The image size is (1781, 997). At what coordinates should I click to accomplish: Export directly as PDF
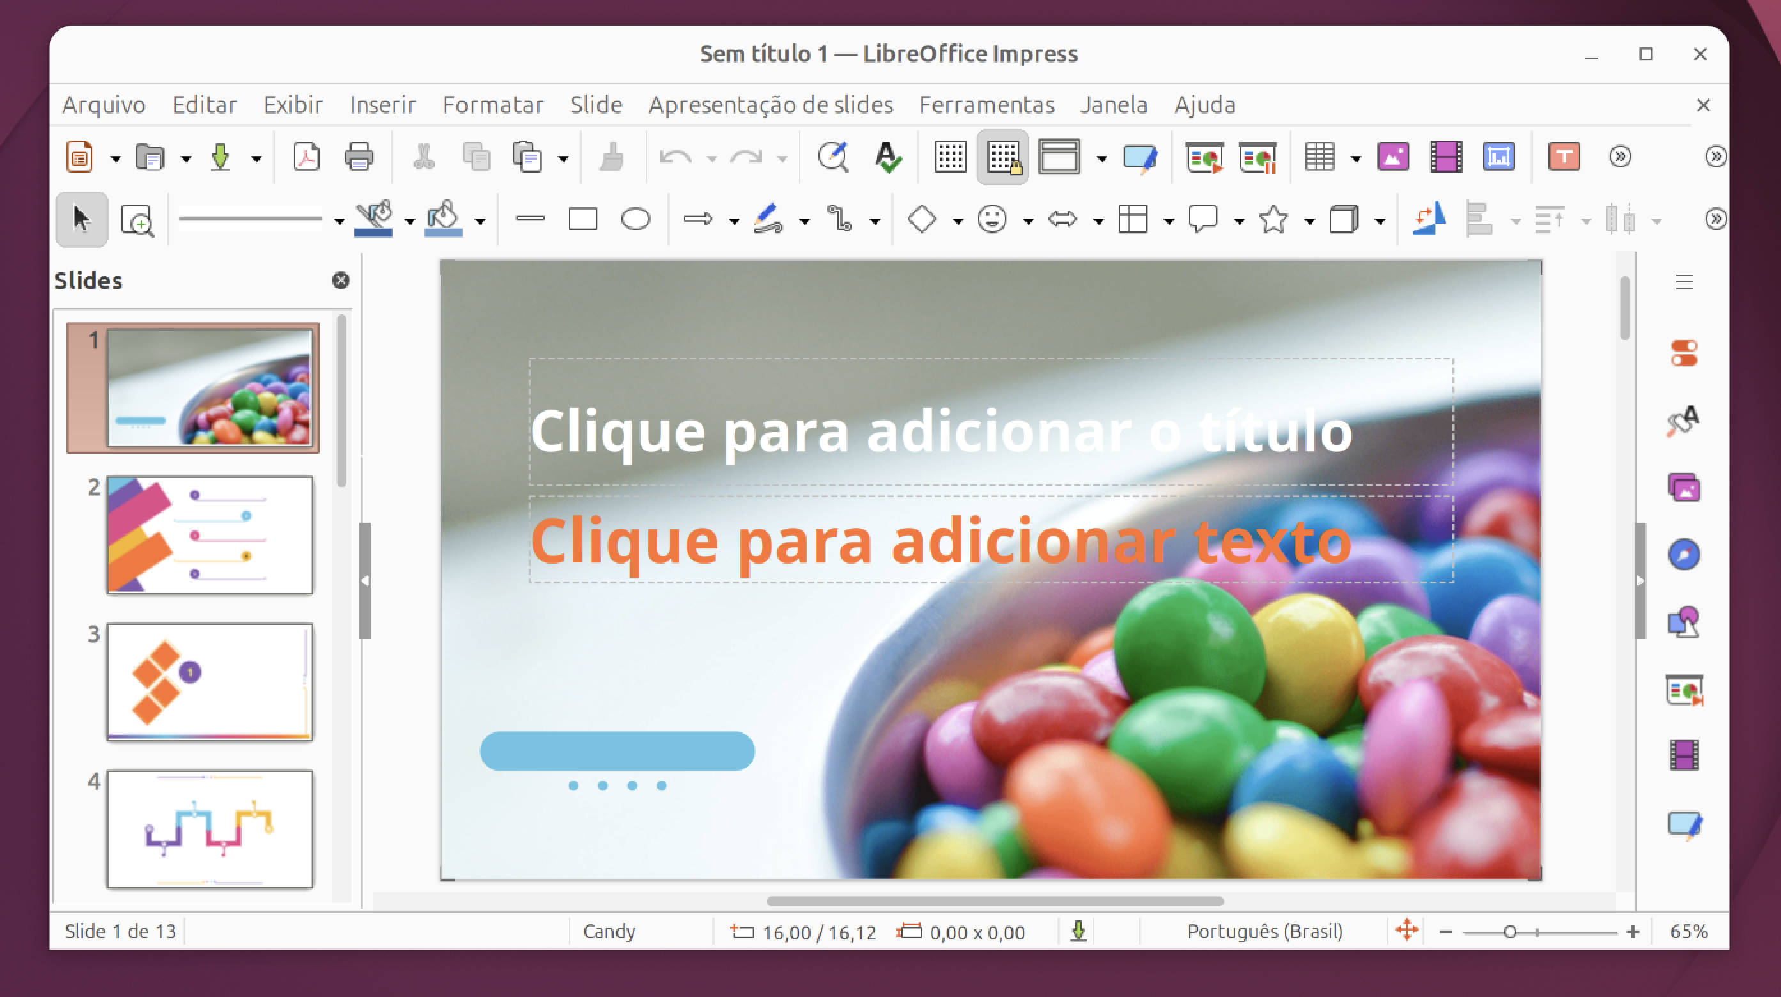coord(306,157)
